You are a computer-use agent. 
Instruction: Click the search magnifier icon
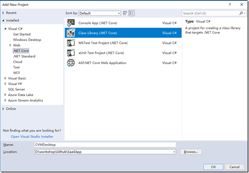[x=241, y=13]
